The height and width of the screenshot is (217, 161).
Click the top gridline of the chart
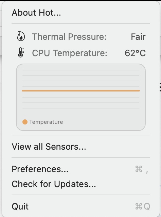click(81, 70)
